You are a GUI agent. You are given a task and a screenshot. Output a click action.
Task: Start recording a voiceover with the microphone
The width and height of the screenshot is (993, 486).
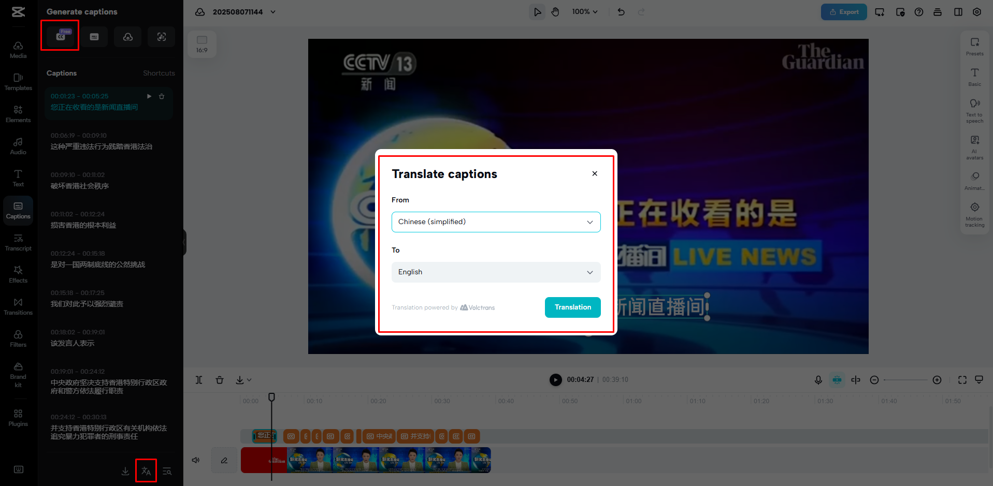(x=818, y=379)
